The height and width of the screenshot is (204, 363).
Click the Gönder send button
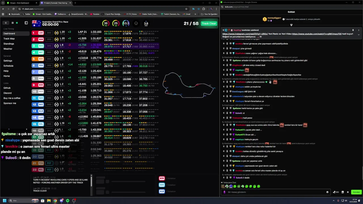[356, 192]
